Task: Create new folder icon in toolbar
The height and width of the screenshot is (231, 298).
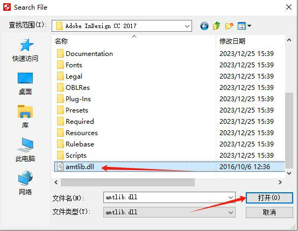Action: 229,26
